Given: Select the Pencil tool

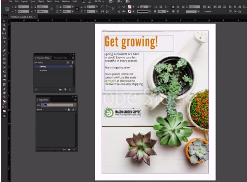Looking at the screenshot, I should 4,54.
